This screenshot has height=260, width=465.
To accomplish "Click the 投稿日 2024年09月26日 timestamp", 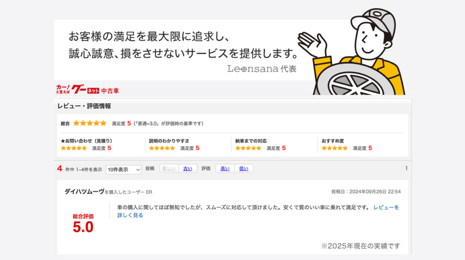I will point(366,192).
